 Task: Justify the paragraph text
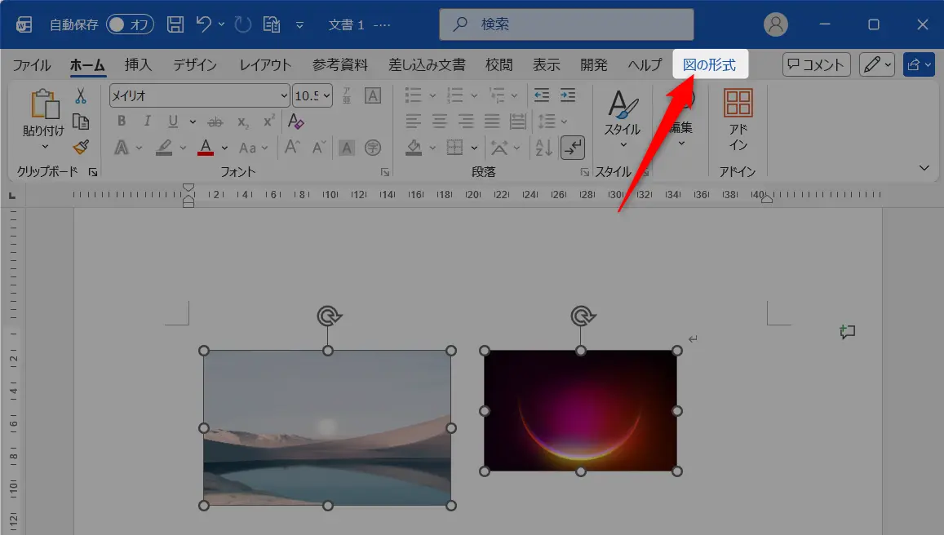pyautogui.click(x=492, y=121)
